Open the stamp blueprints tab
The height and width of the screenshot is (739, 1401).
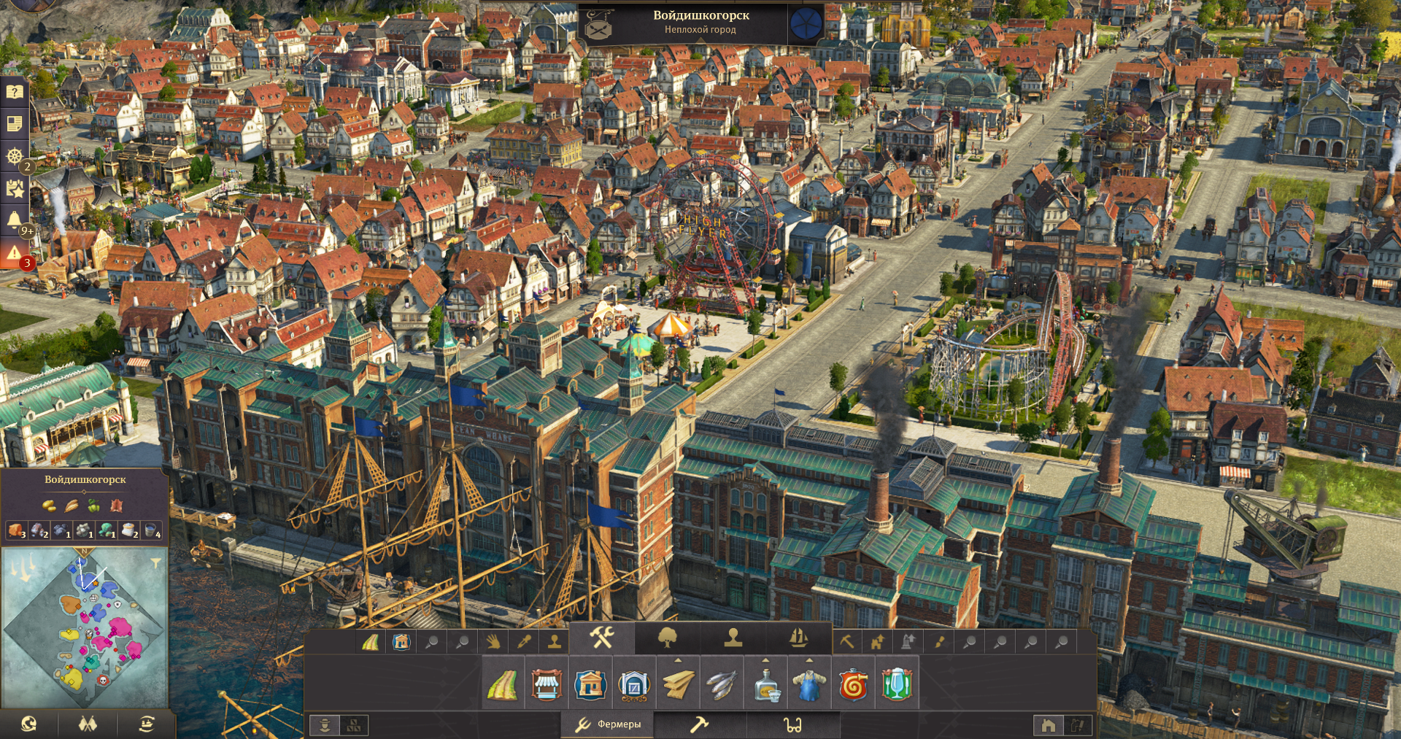tap(733, 638)
